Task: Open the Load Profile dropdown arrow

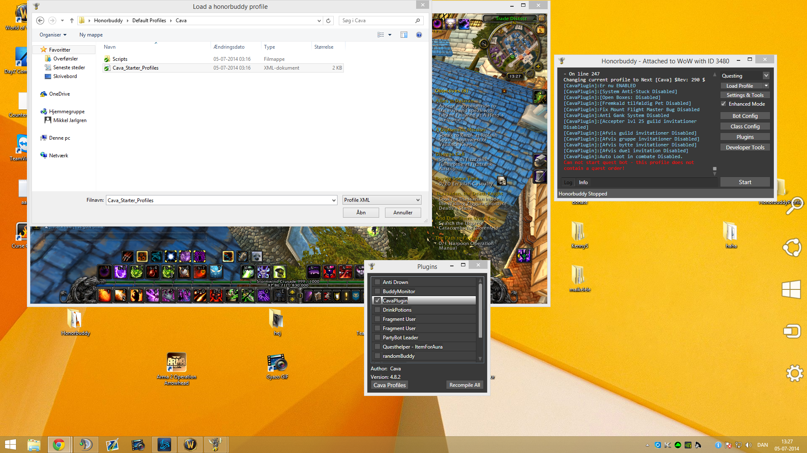Action: coord(766,86)
